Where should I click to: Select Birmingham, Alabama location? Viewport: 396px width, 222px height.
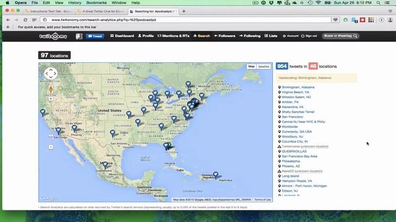click(298, 87)
